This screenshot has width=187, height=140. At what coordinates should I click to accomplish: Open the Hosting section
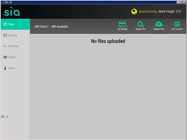[x=15, y=35]
